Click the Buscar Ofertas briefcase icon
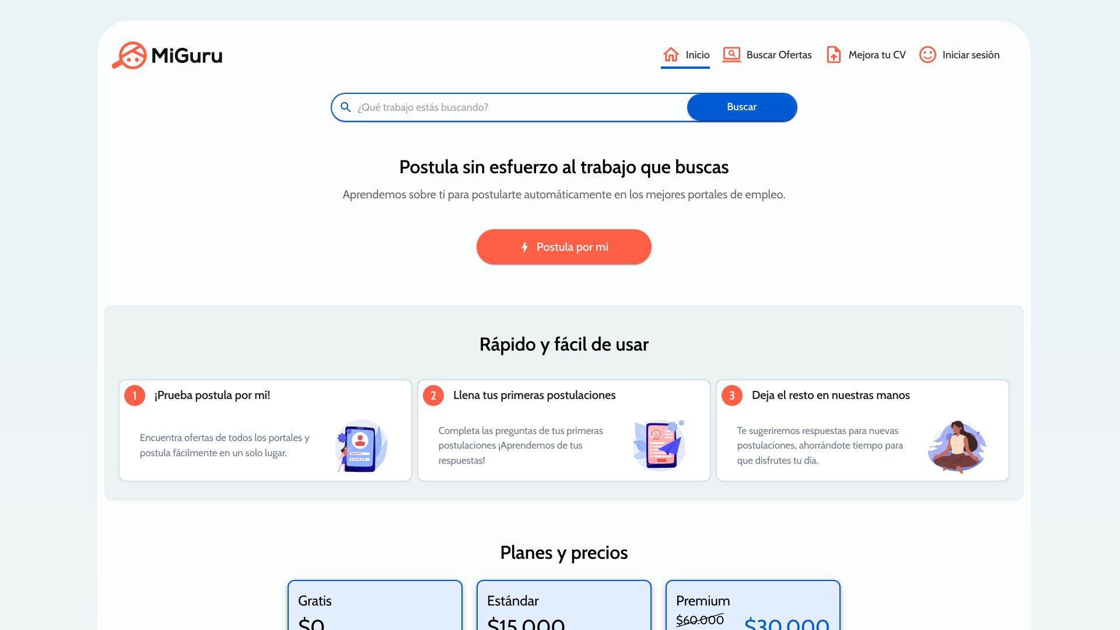Screen dimensions: 1120x630 [731, 54]
